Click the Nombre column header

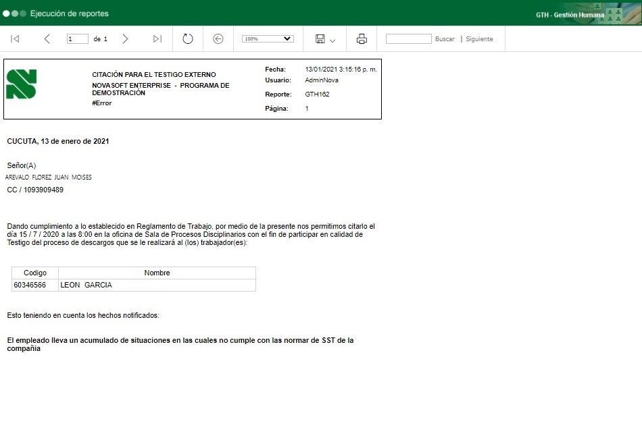click(x=157, y=273)
